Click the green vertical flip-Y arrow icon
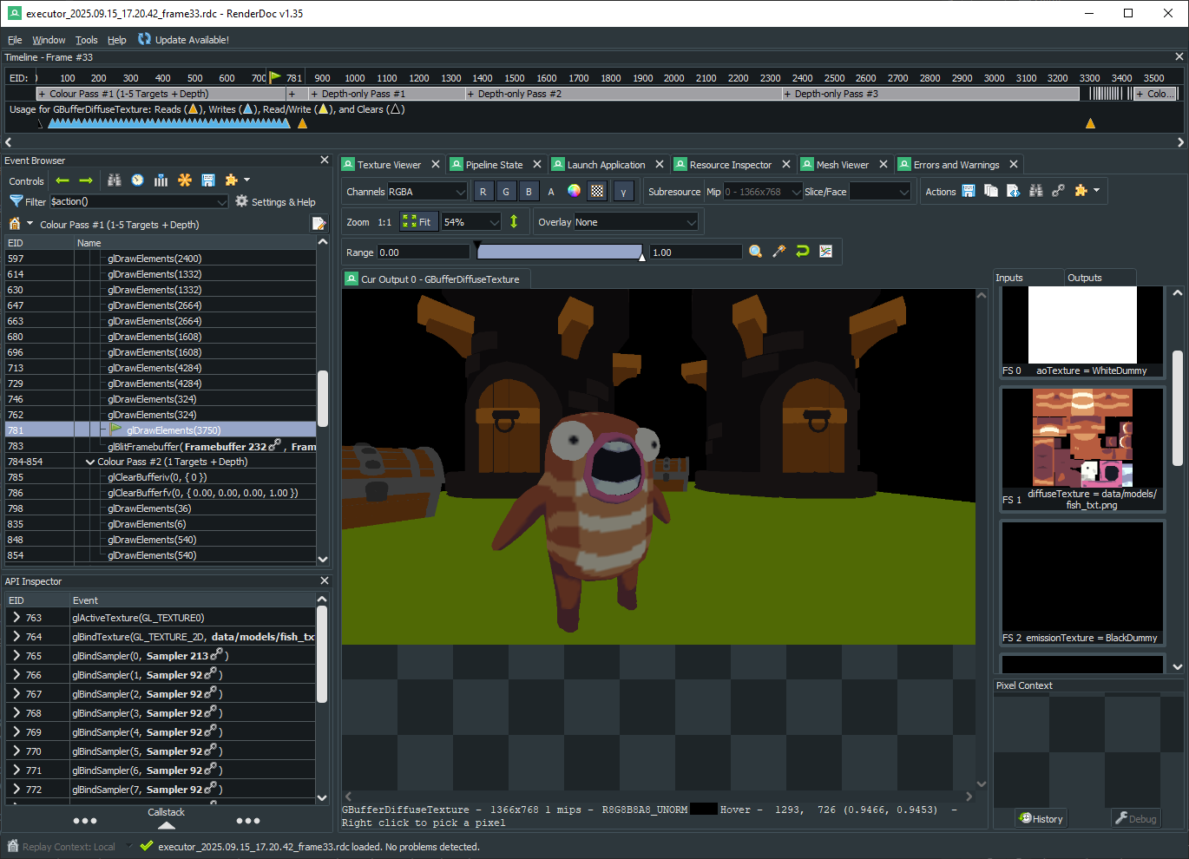The width and height of the screenshot is (1189, 859). [514, 221]
